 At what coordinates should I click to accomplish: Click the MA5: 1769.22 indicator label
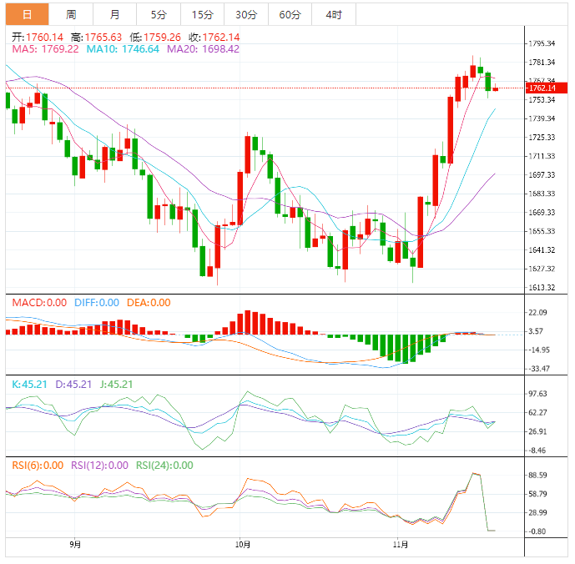pyautogui.click(x=45, y=49)
